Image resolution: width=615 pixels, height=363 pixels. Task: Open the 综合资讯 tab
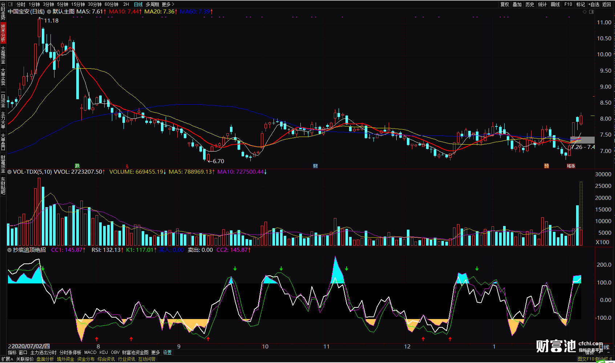tap(106, 359)
